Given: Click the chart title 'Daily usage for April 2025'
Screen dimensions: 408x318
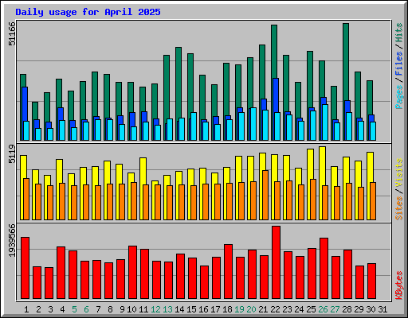Looking at the screenshot, I should click(88, 12).
